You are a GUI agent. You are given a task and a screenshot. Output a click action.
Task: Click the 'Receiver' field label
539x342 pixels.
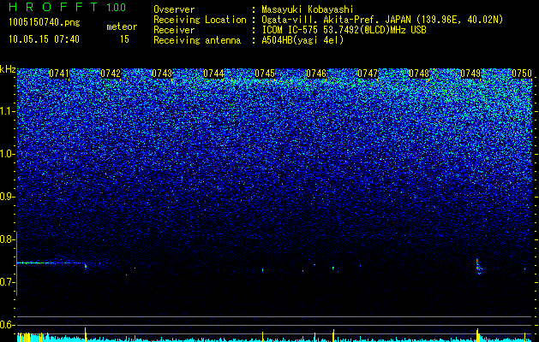(174, 30)
